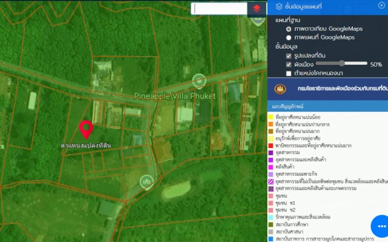Click the ชั้นข้อมูลแผนที่ panel title

[x=303, y=7]
